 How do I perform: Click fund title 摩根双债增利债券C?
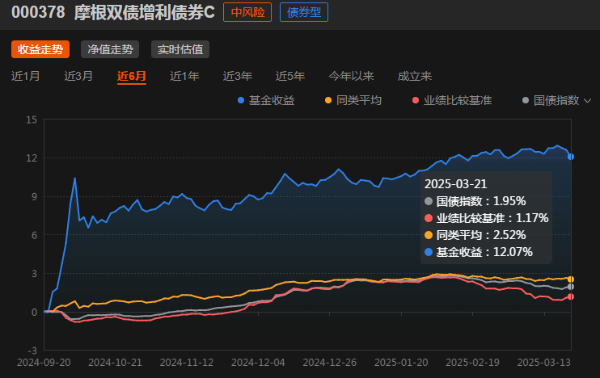tap(144, 12)
